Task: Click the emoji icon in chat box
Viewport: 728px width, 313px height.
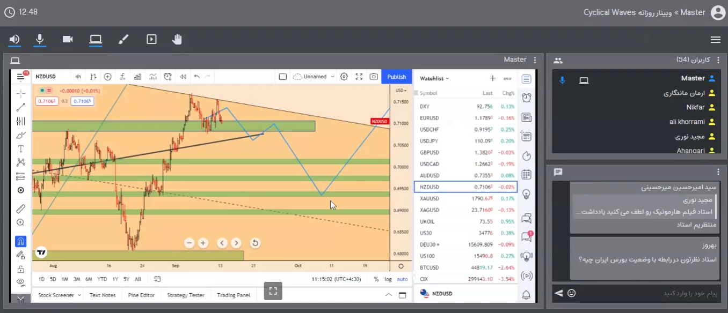Action: 572,293
